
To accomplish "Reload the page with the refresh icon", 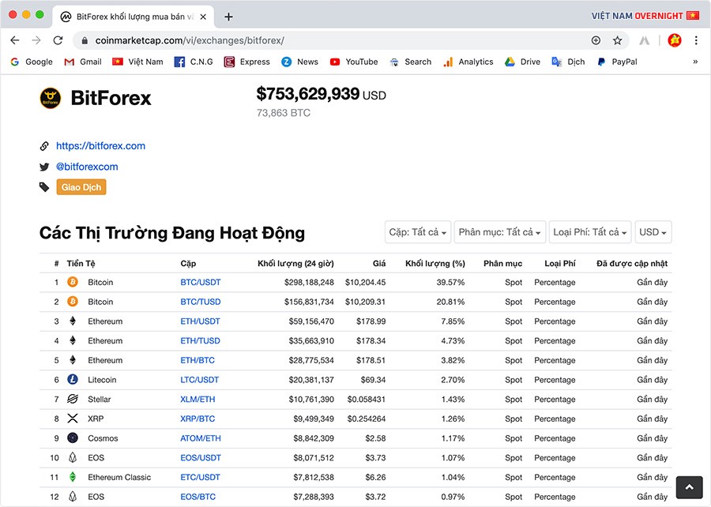I will (x=58, y=40).
